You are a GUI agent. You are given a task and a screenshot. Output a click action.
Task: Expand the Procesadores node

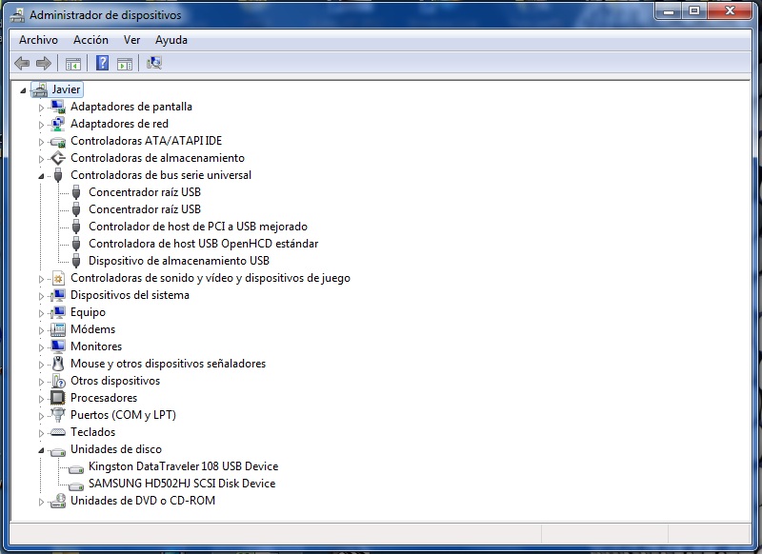click(41, 399)
